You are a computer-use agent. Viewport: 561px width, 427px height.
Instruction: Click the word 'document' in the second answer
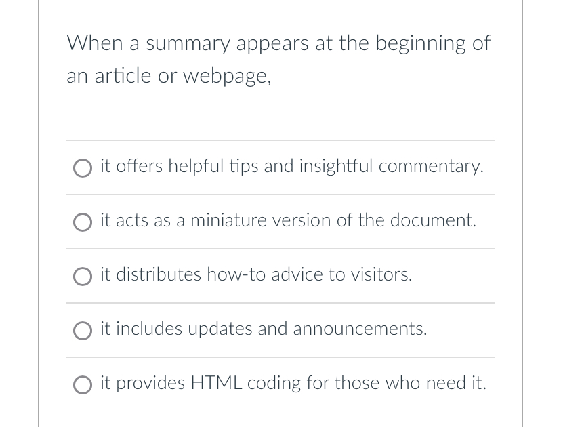click(433, 220)
